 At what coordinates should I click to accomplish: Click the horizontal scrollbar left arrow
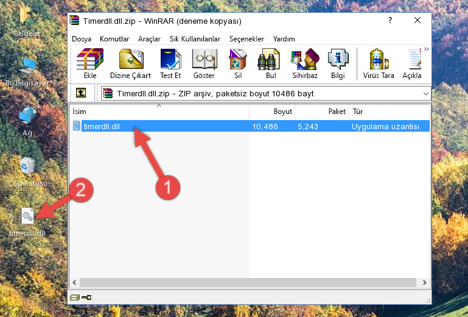click(x=74, y=282)
